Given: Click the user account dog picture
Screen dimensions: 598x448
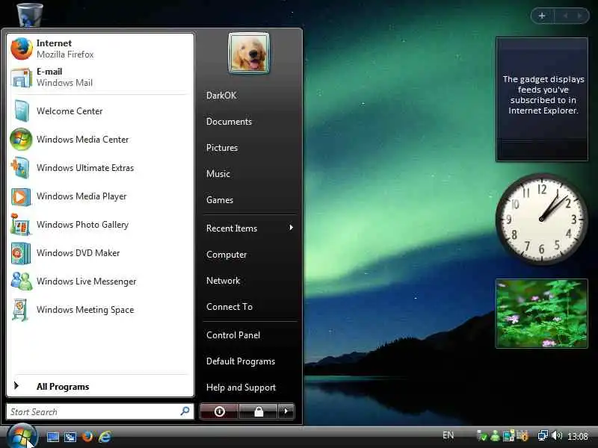Looking at the screenshot, I should tap(249, 53).
